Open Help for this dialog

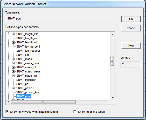(x=131, y=45)
